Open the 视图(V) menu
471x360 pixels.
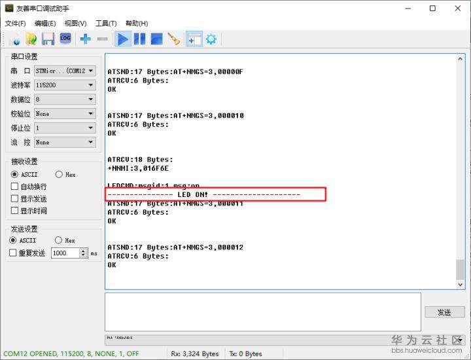click(75, 24)
